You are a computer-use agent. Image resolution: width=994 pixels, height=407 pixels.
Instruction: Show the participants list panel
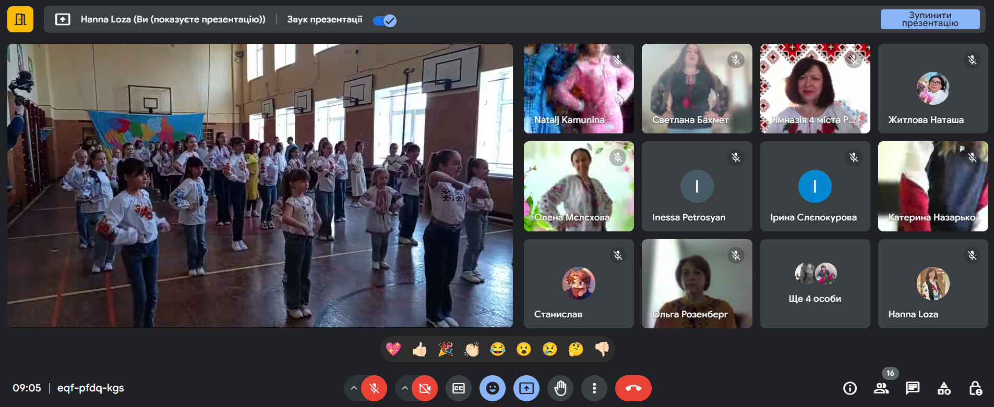[x=881, y=388]
